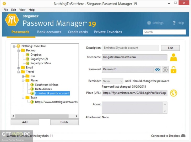Click the yellow user profile icon

173,57
